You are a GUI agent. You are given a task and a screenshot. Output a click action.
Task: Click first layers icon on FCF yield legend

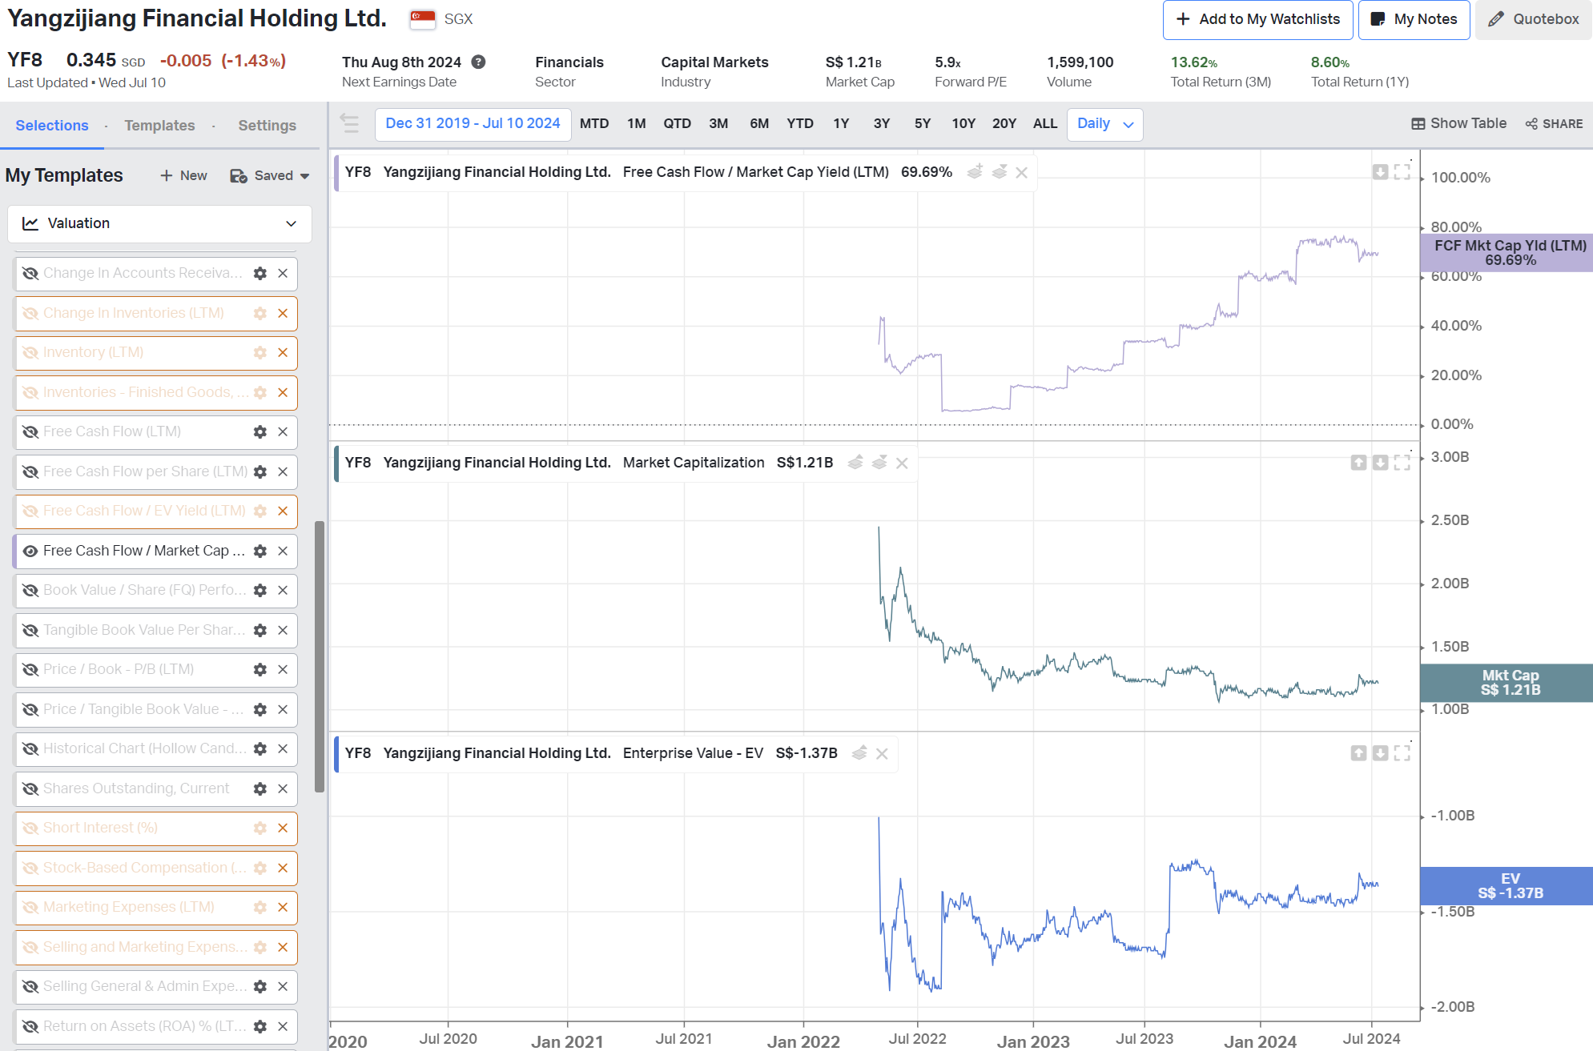(x=975, y=172)
